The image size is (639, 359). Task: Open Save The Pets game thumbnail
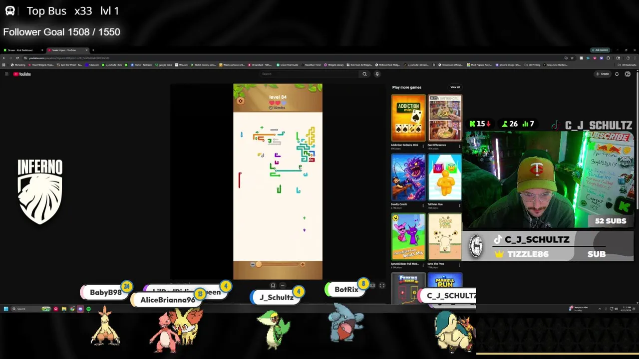(x=445, y=236)
